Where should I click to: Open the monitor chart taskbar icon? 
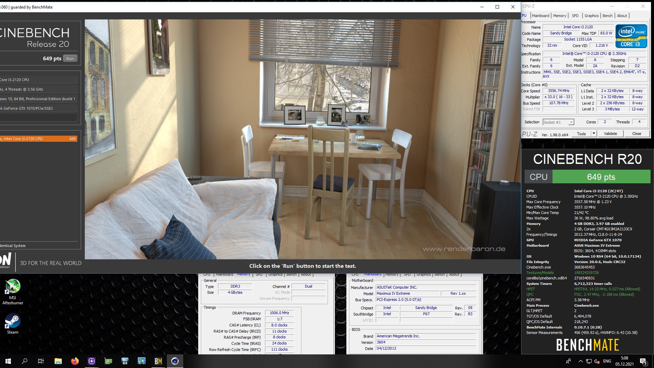(x=141, y=361)
